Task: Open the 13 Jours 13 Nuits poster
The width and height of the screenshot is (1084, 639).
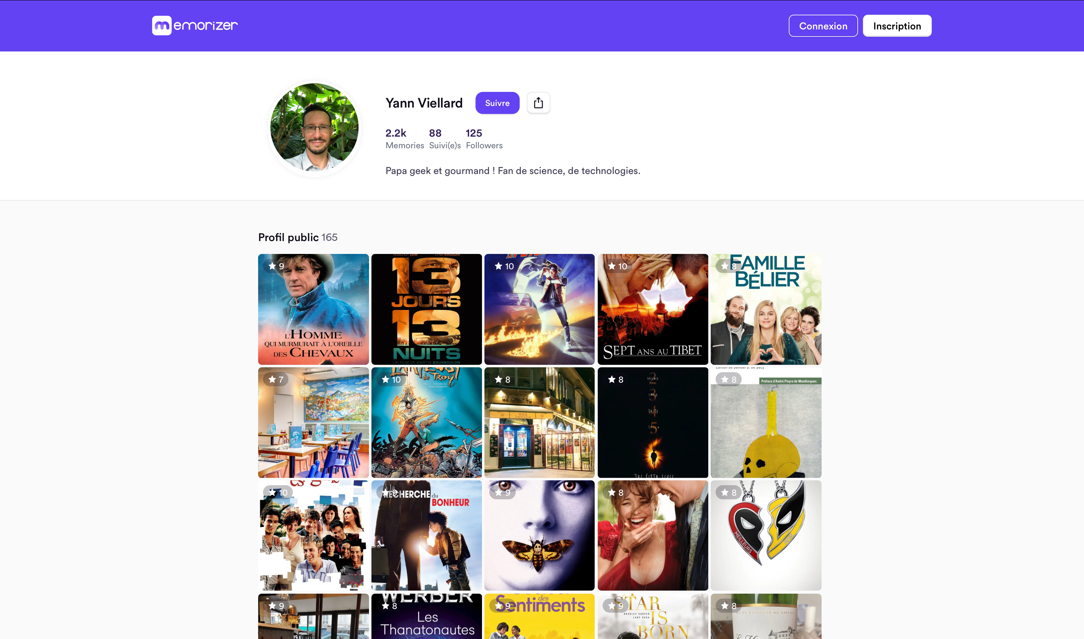Action: click(x=427, y=309)
